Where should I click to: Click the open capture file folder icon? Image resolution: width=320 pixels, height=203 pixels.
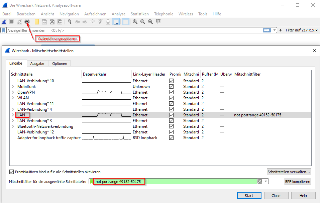(x=37, y=22)
